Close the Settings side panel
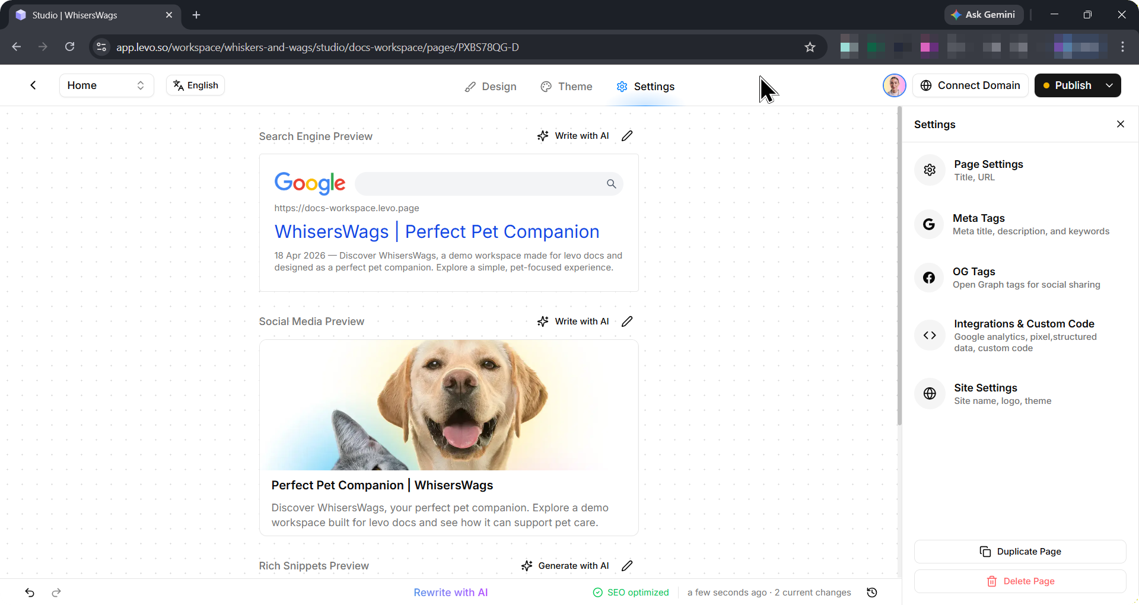The height and width of the screenshot is (605, 1139). tap(1120, 124)
